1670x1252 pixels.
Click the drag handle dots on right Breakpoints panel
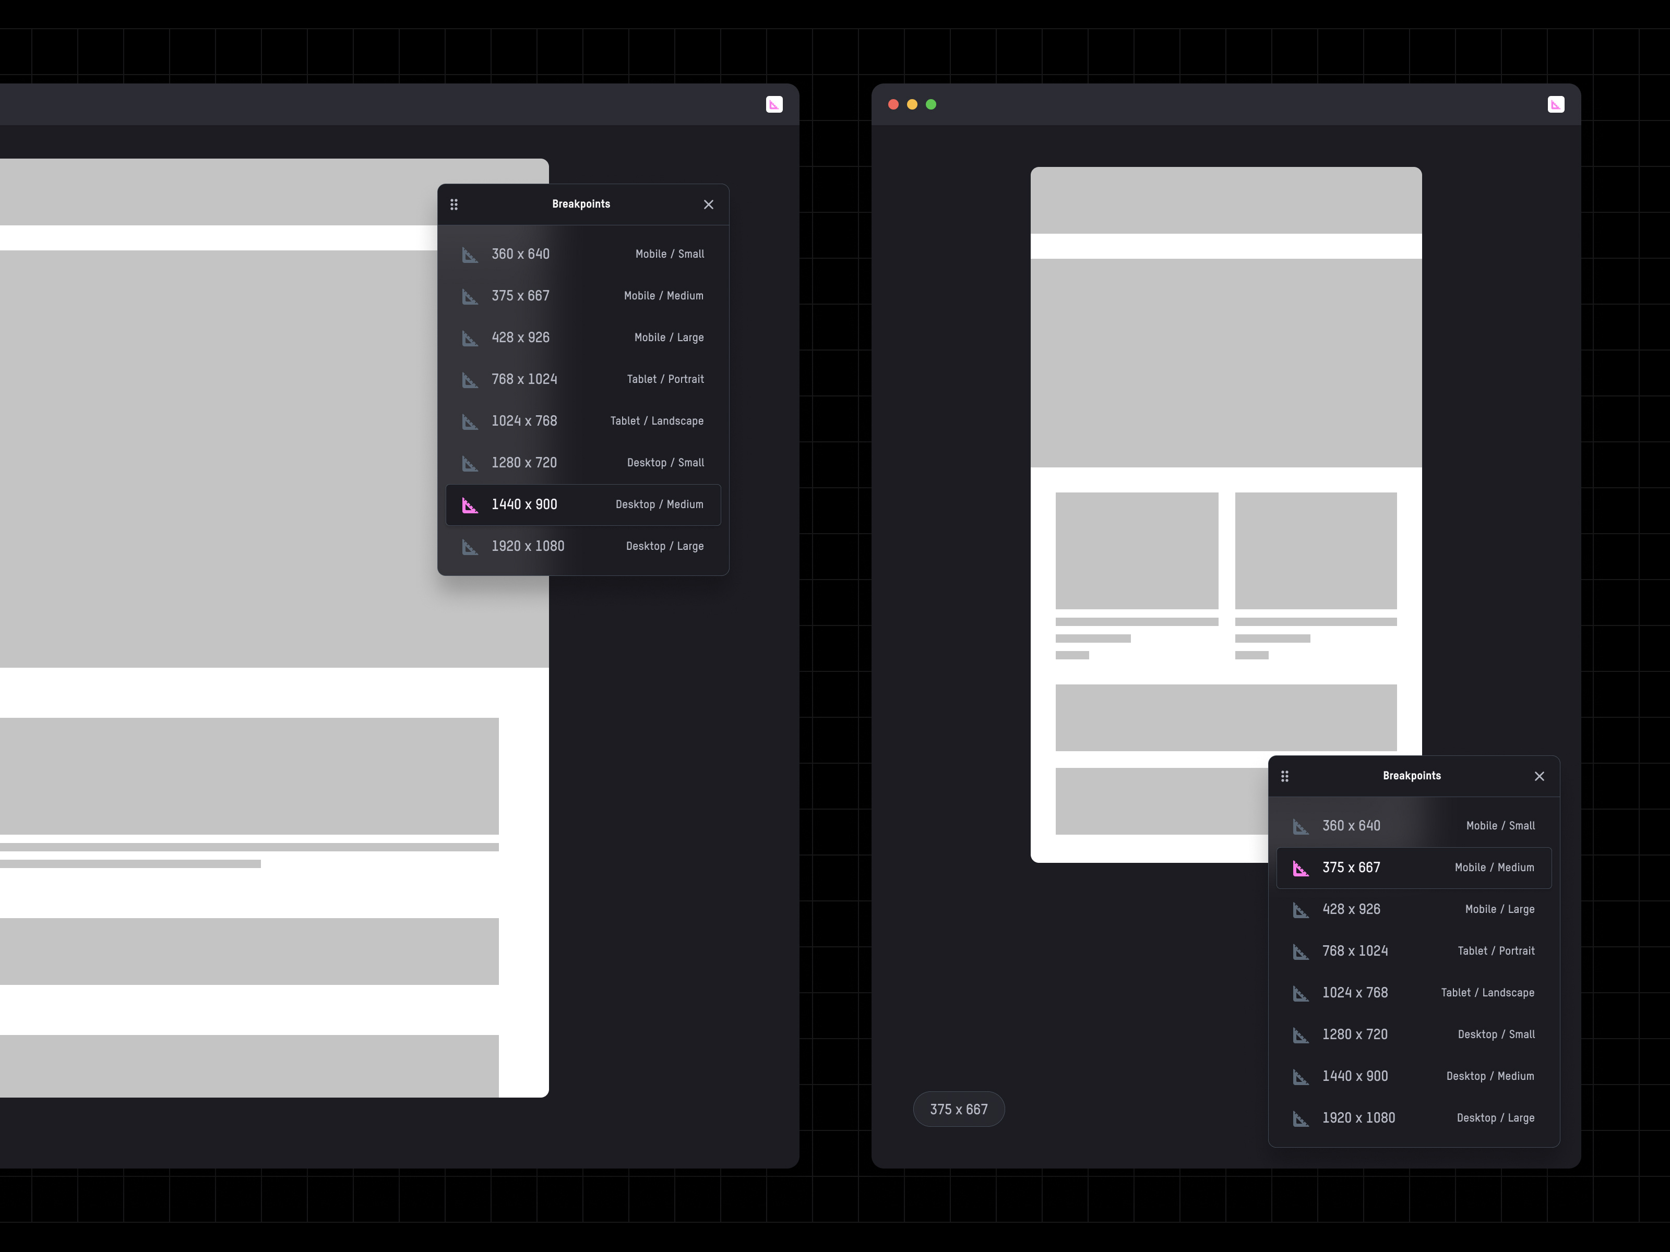tap(1284, 776)
